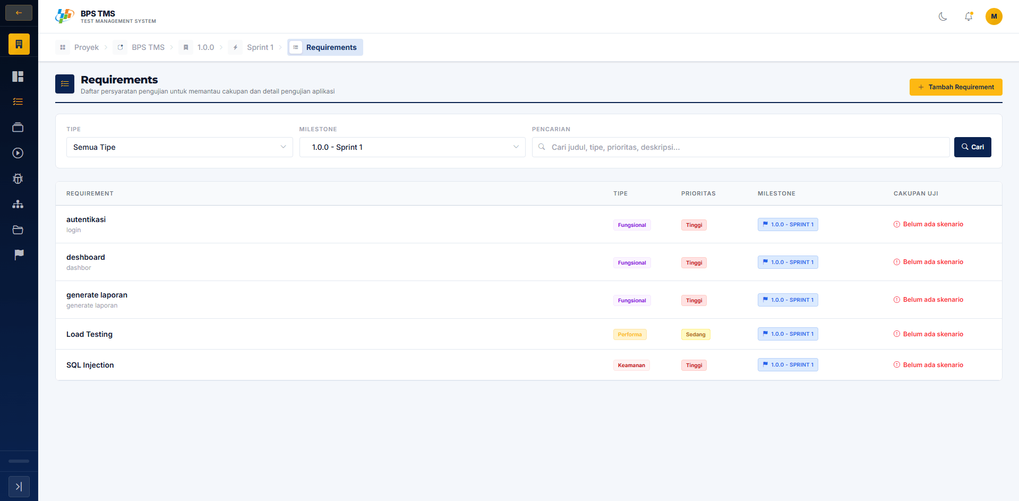Click milestone badge in autentikasi row
The width and height of the screenshot is (1019, 501).
(788, 224)
